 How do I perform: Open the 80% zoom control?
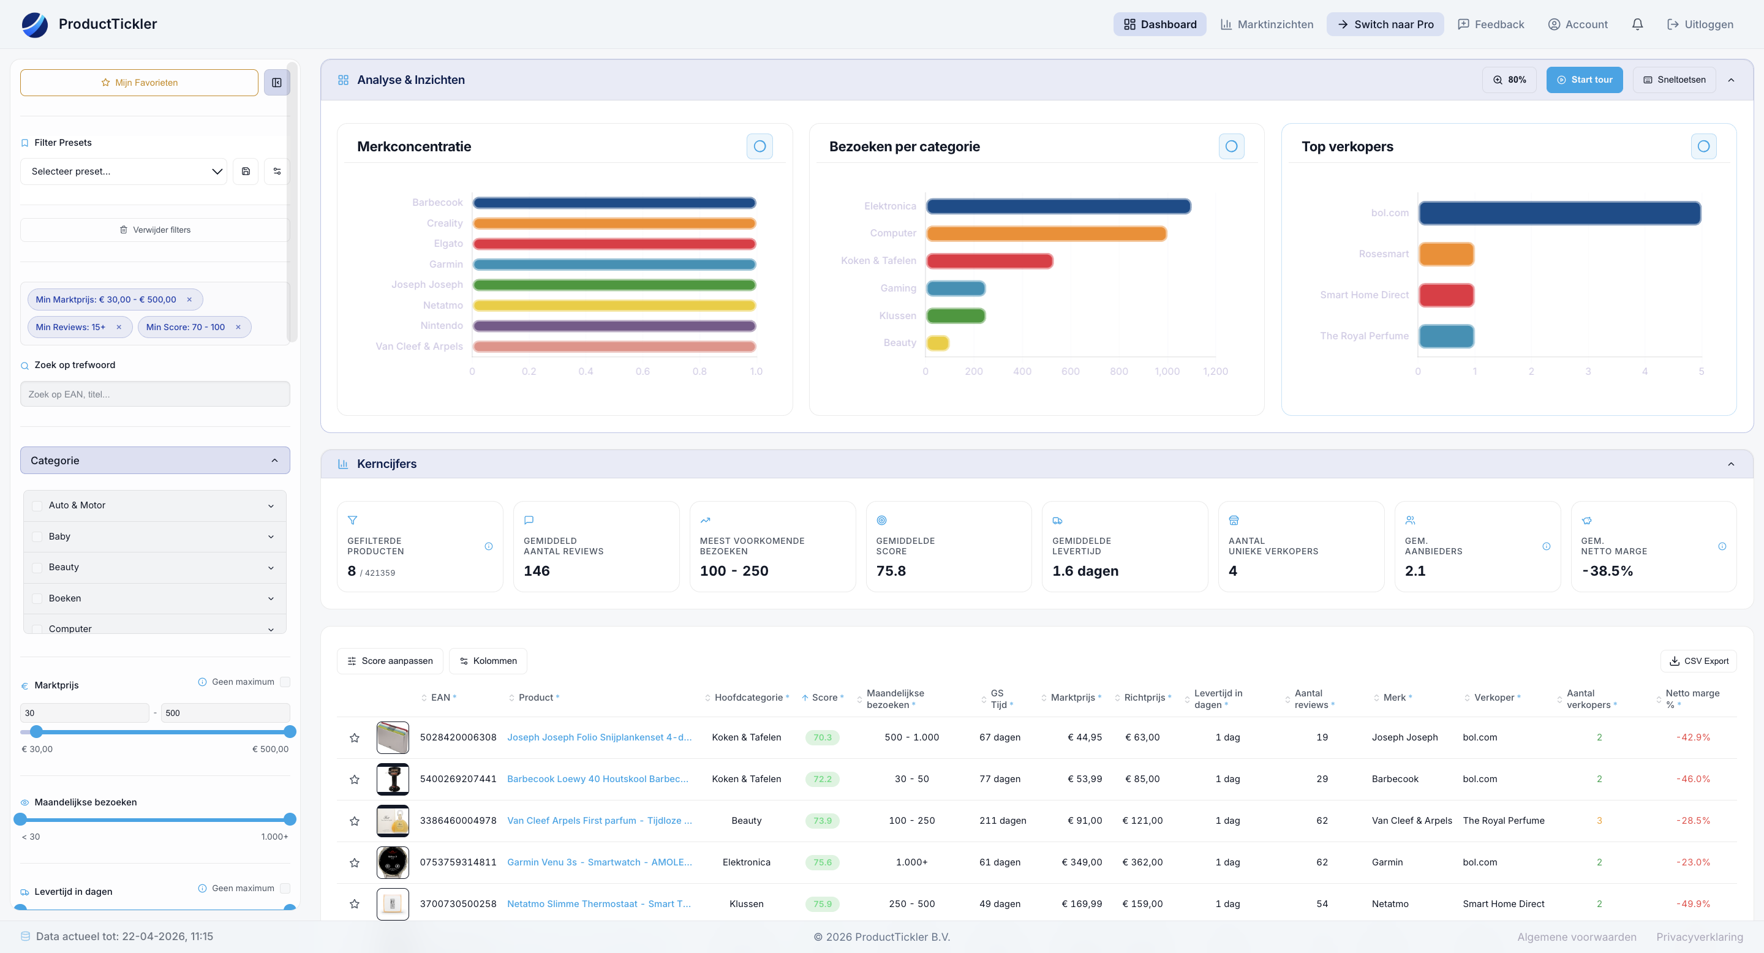1509,80
